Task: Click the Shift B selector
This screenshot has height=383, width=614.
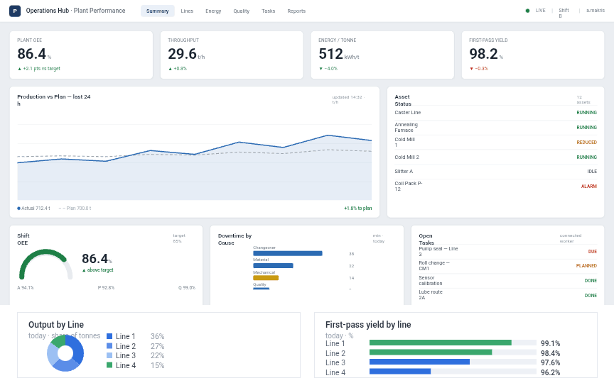Action: 564,13
